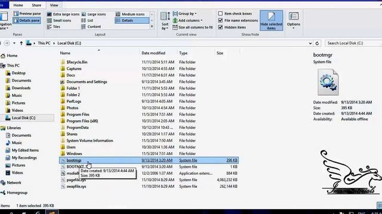Image resolution: width=382 pixels, height=214 pixels.
Task: Choose Medium icons layout
Action: click(x=130, y=14)
